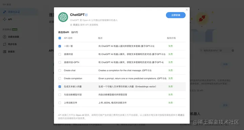Screen dimensions: 244x130
Task: Check the Create chat checkbox
Action: click(x=60, y=70)
